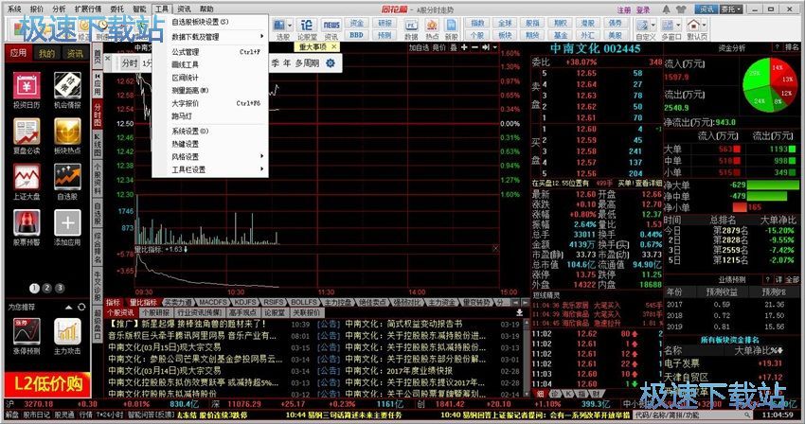Click the 排名 button in 资金分析

click(792, 47)
